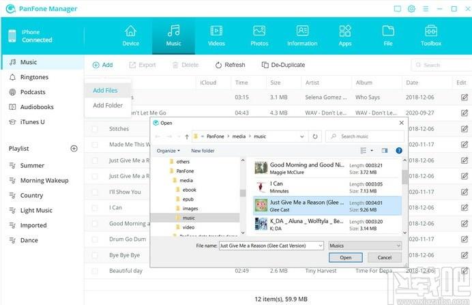The image size is (472, 305).
Task: Go to the Information tab
Action: click(302, 35)
